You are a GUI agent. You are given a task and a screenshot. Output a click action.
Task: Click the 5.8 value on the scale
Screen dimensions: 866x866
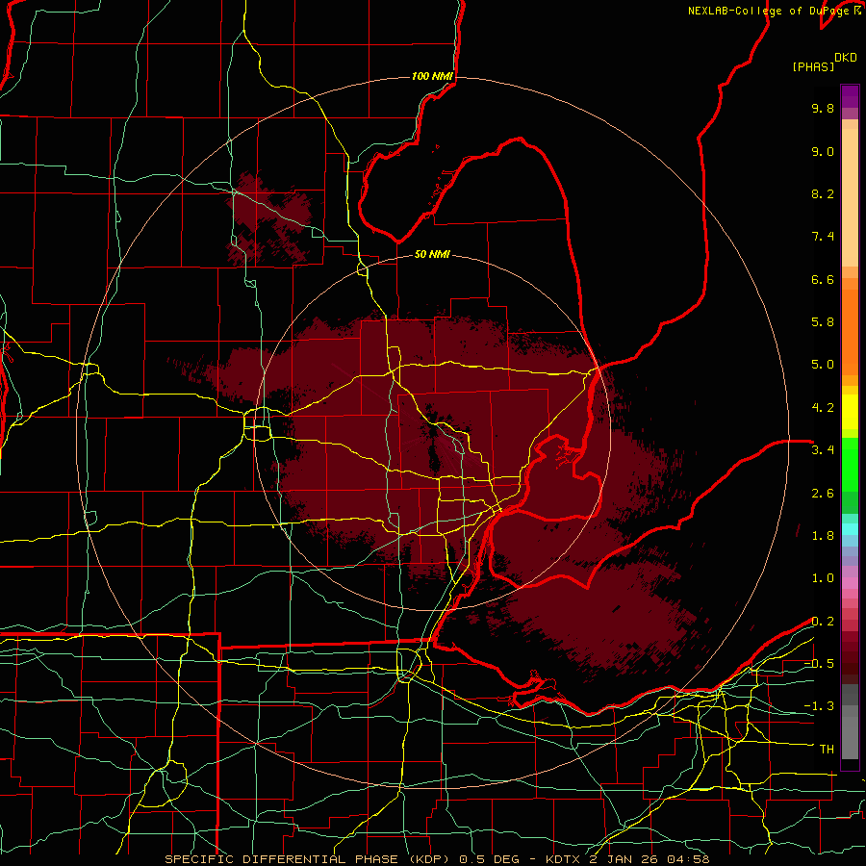[x=823, y=322]
